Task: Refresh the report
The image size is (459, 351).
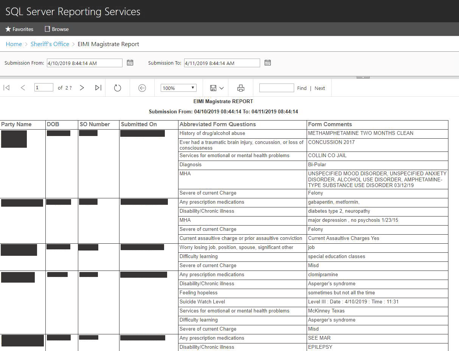Action: coord(118,88)
